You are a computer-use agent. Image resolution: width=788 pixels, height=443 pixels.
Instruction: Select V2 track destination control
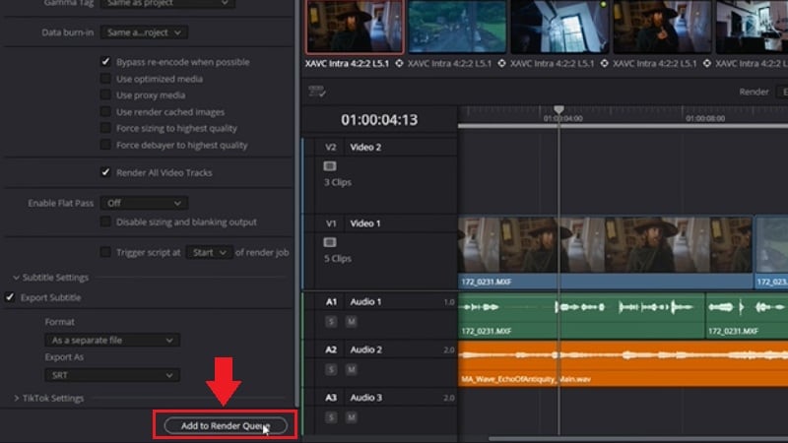click(330, 147)
